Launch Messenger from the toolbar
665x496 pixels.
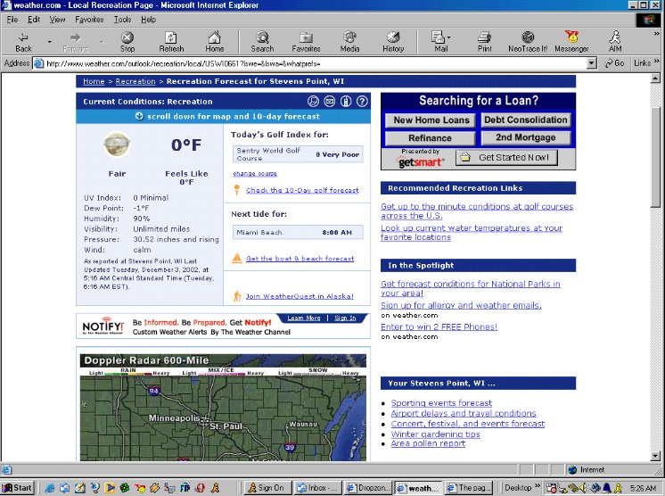click(571, 41)
